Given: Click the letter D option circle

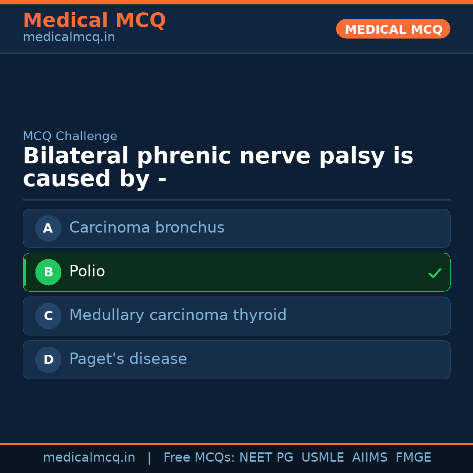Looking at the screenshot, I should point(48,360).
